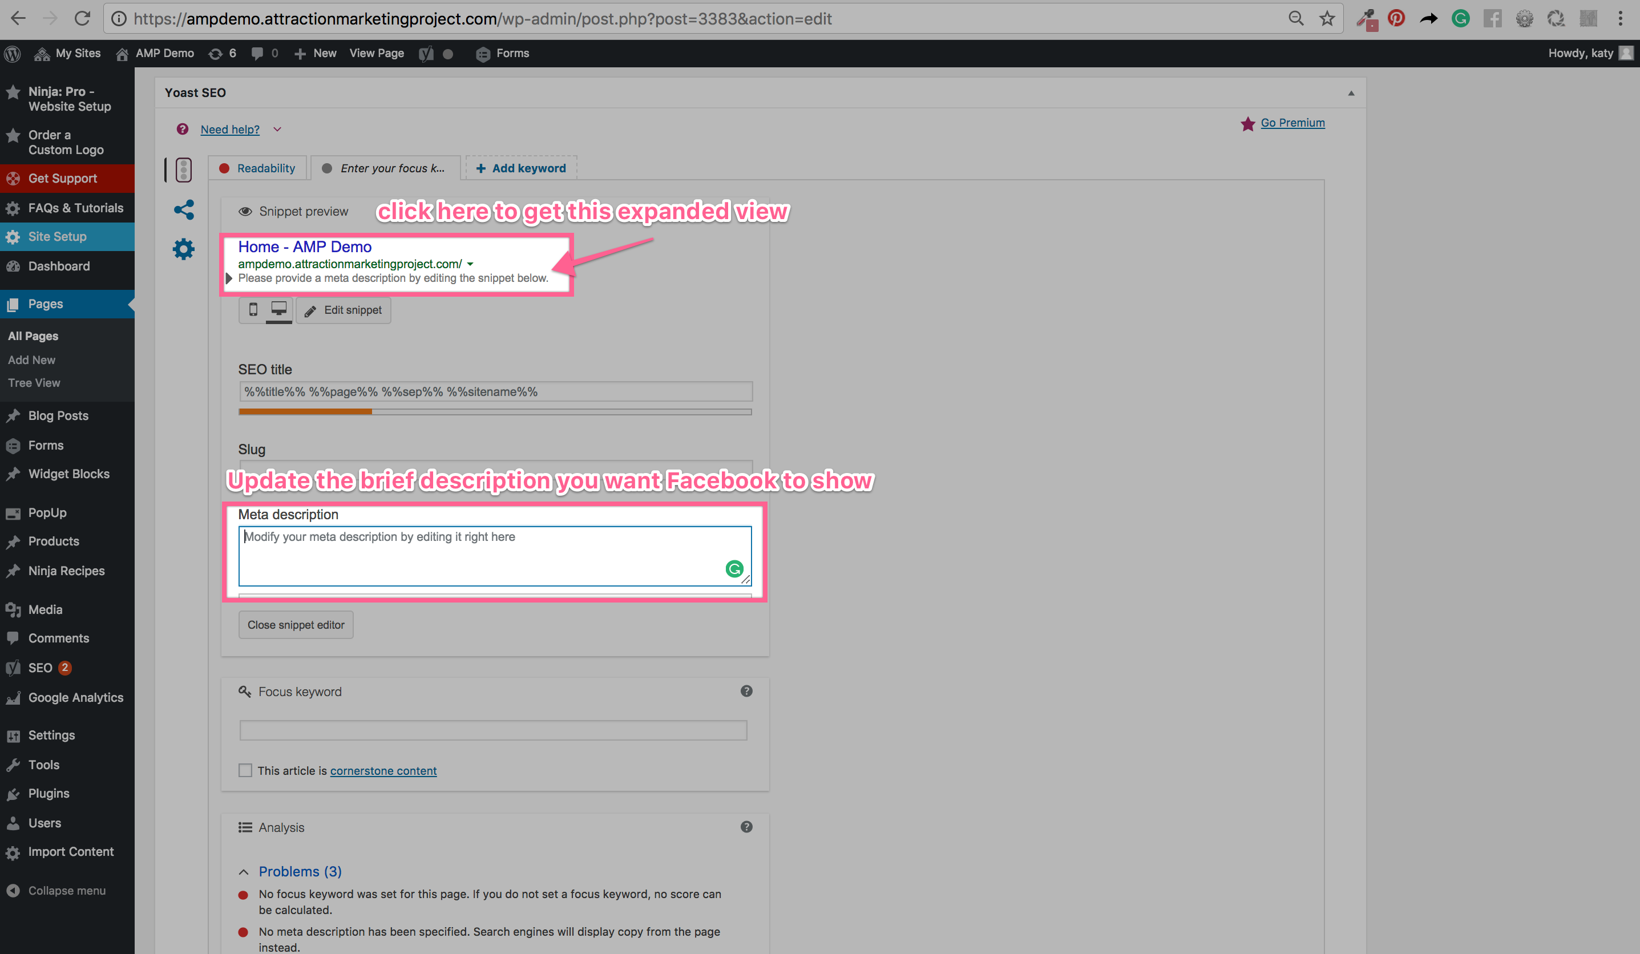Toggle the Snippet preview eye icon

tap(245, 212)
